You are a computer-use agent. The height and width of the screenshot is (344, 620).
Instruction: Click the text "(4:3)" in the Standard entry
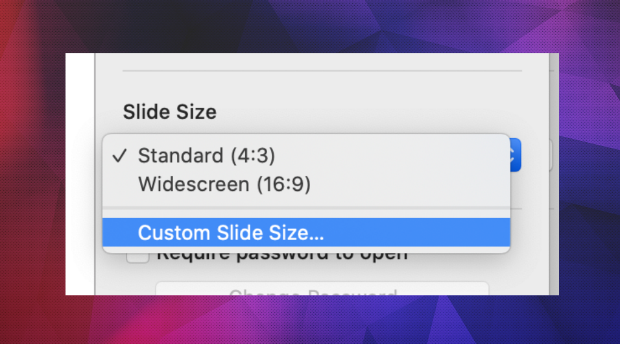(253, 156)
